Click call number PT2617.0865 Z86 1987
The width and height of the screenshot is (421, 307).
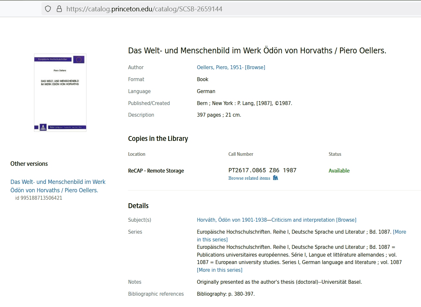262,170
